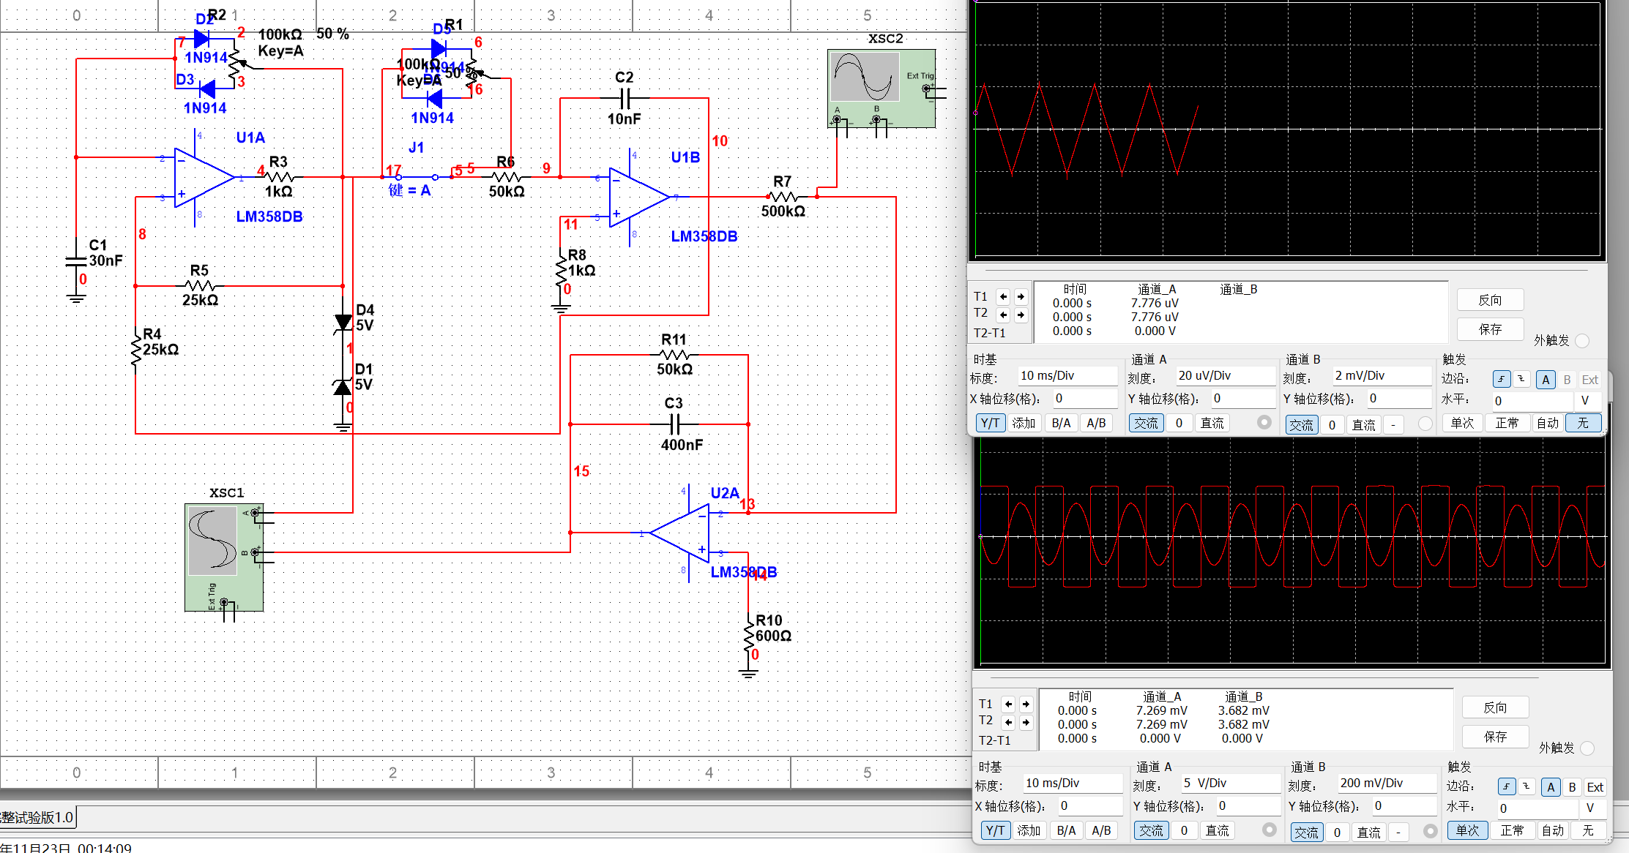Select Channel B color radio in lower oscilloscope
This screenshot has width=1629, height=853.
coord(1430,831)
